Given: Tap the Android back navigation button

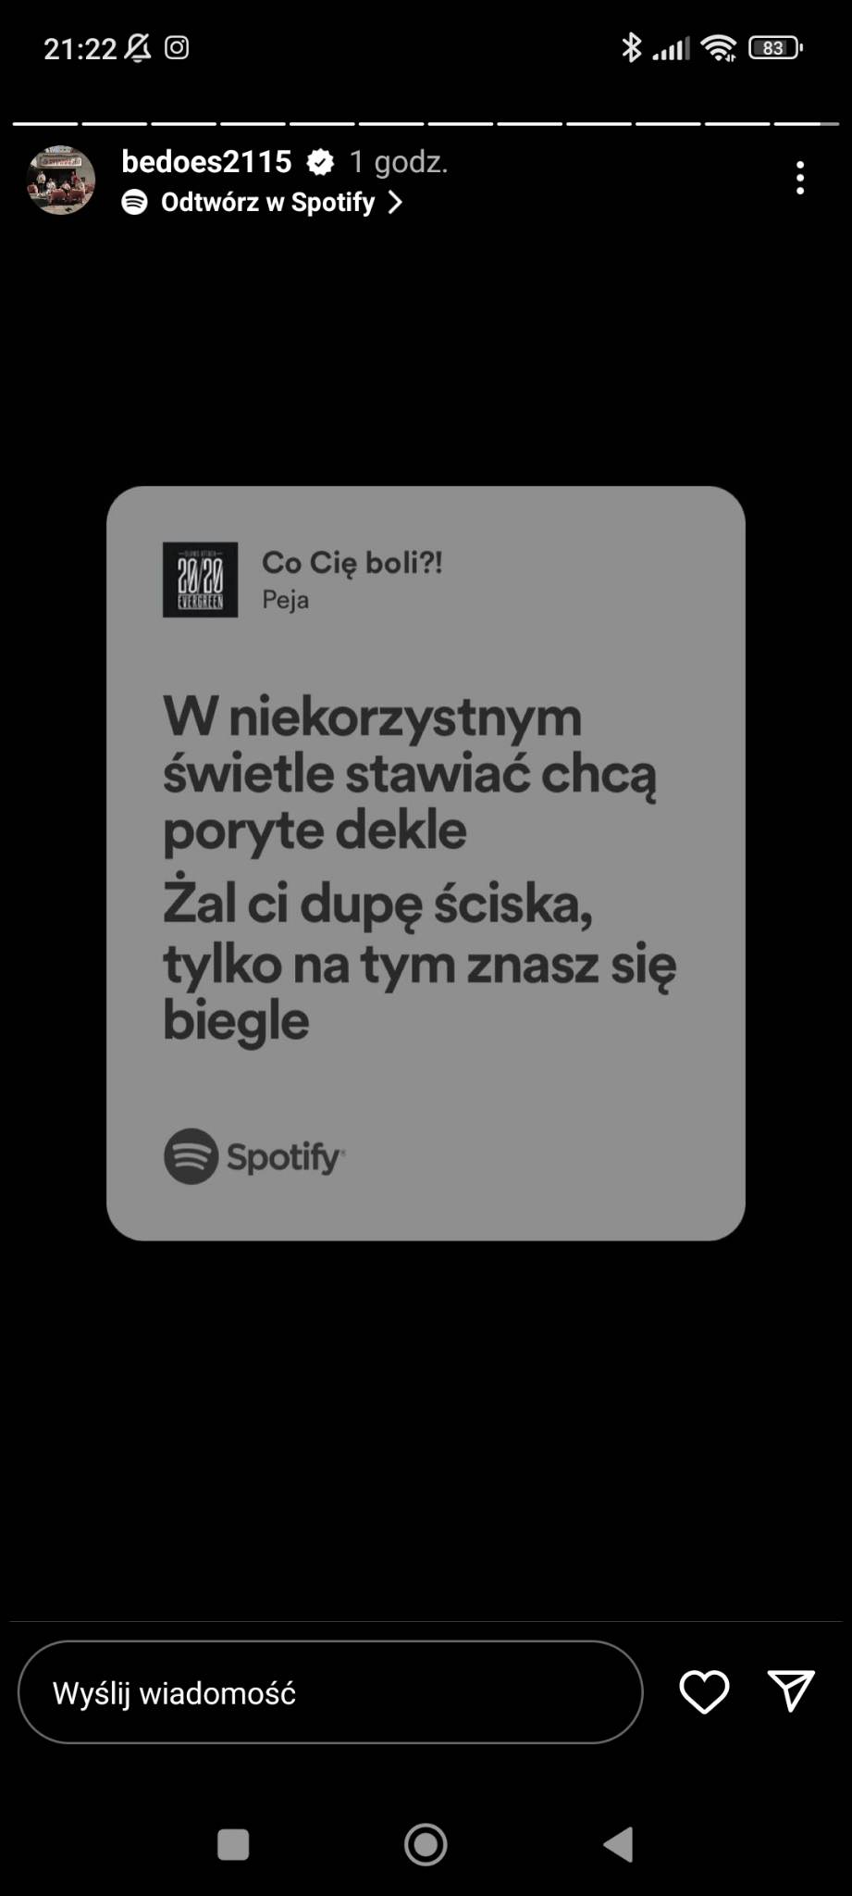Looking at the screenshot, I should click(618, 1844).
